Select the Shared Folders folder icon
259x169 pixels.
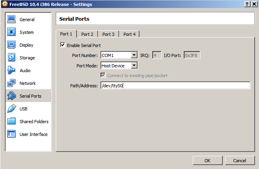(12, 121)
